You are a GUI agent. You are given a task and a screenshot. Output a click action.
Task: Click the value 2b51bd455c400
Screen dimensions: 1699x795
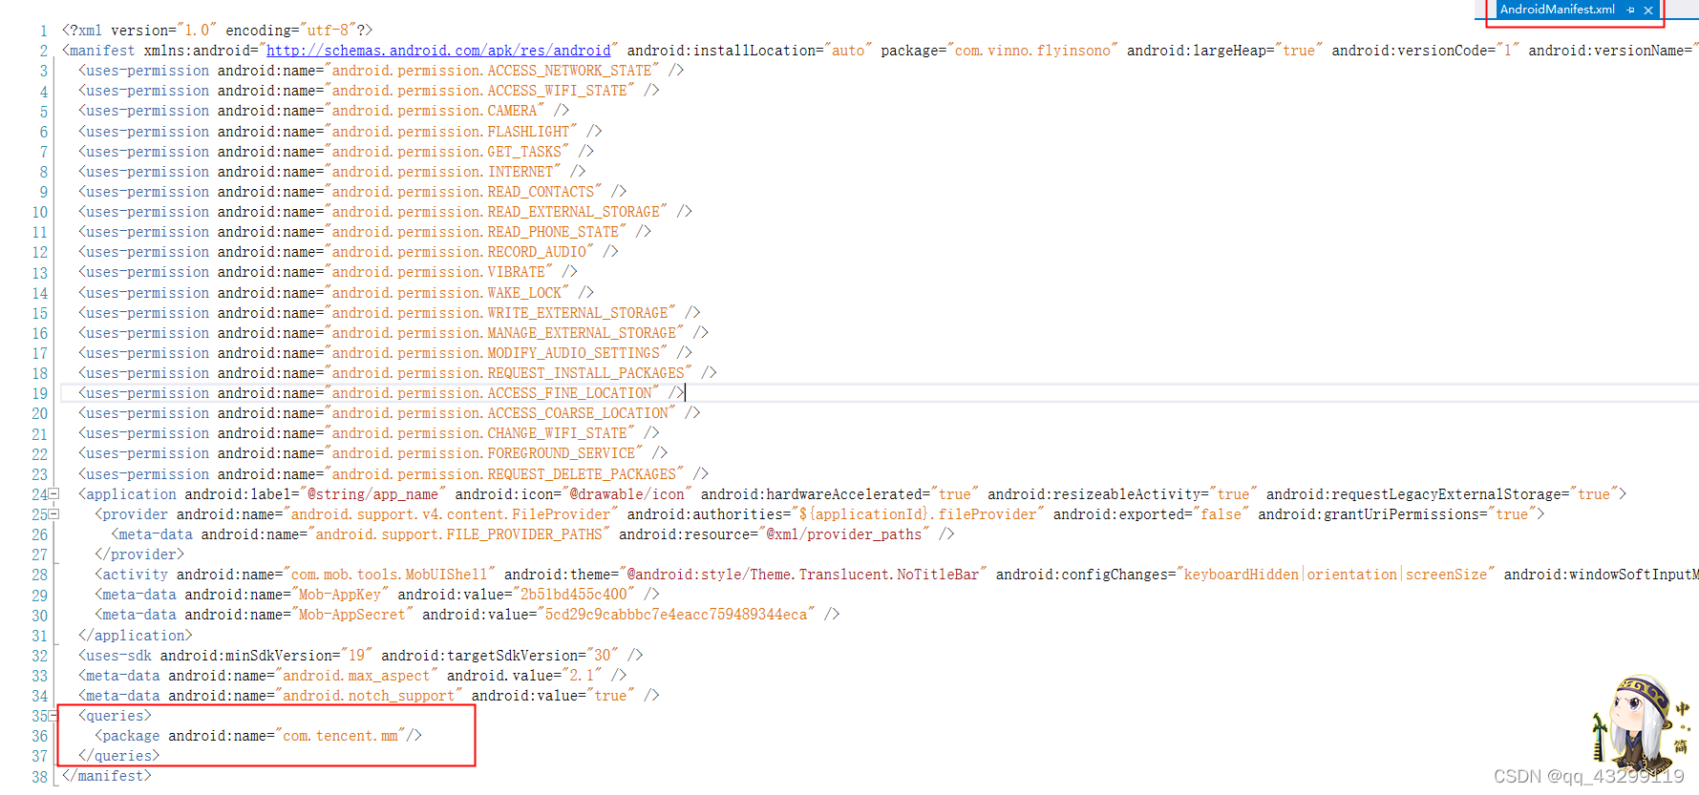[x=574, y=594]
